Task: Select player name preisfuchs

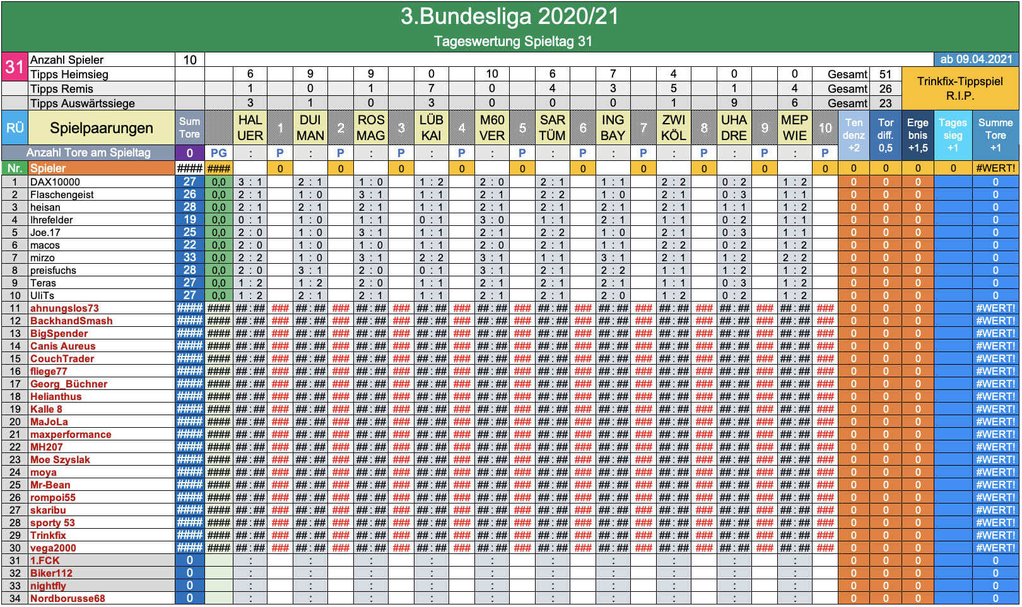Action: (53, 270)
